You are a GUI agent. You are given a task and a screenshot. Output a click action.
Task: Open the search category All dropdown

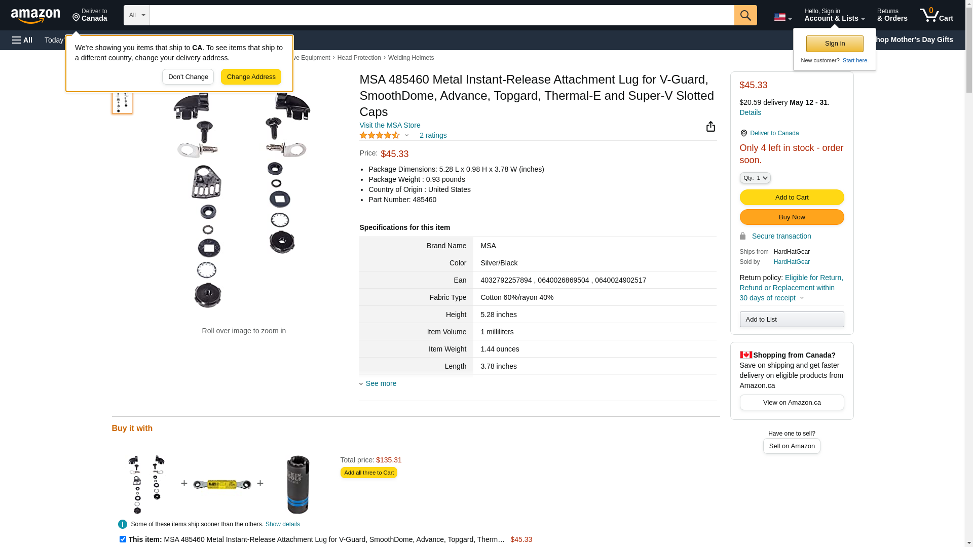click(x=136, y=15)
